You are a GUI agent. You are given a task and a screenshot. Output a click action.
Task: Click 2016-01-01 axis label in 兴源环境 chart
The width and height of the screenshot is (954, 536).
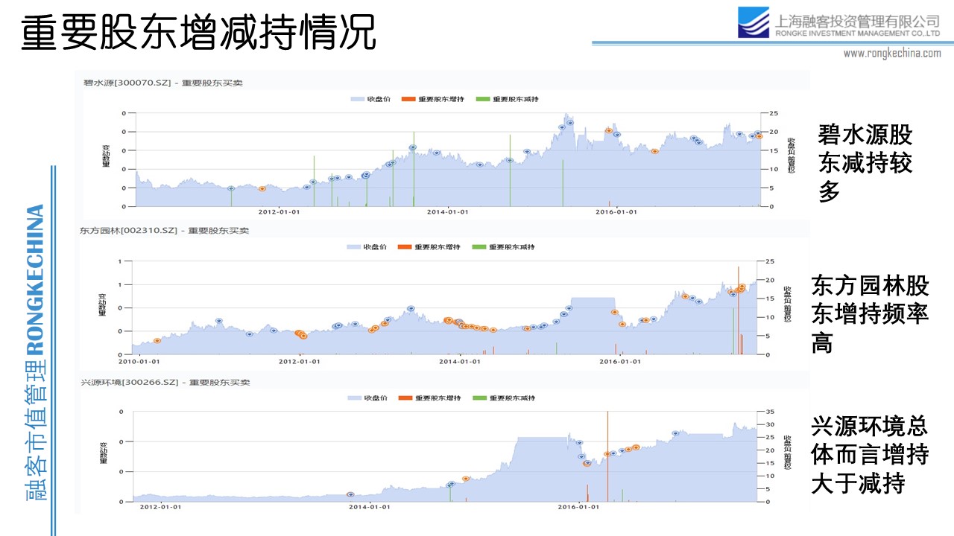(x=579, y=508)
